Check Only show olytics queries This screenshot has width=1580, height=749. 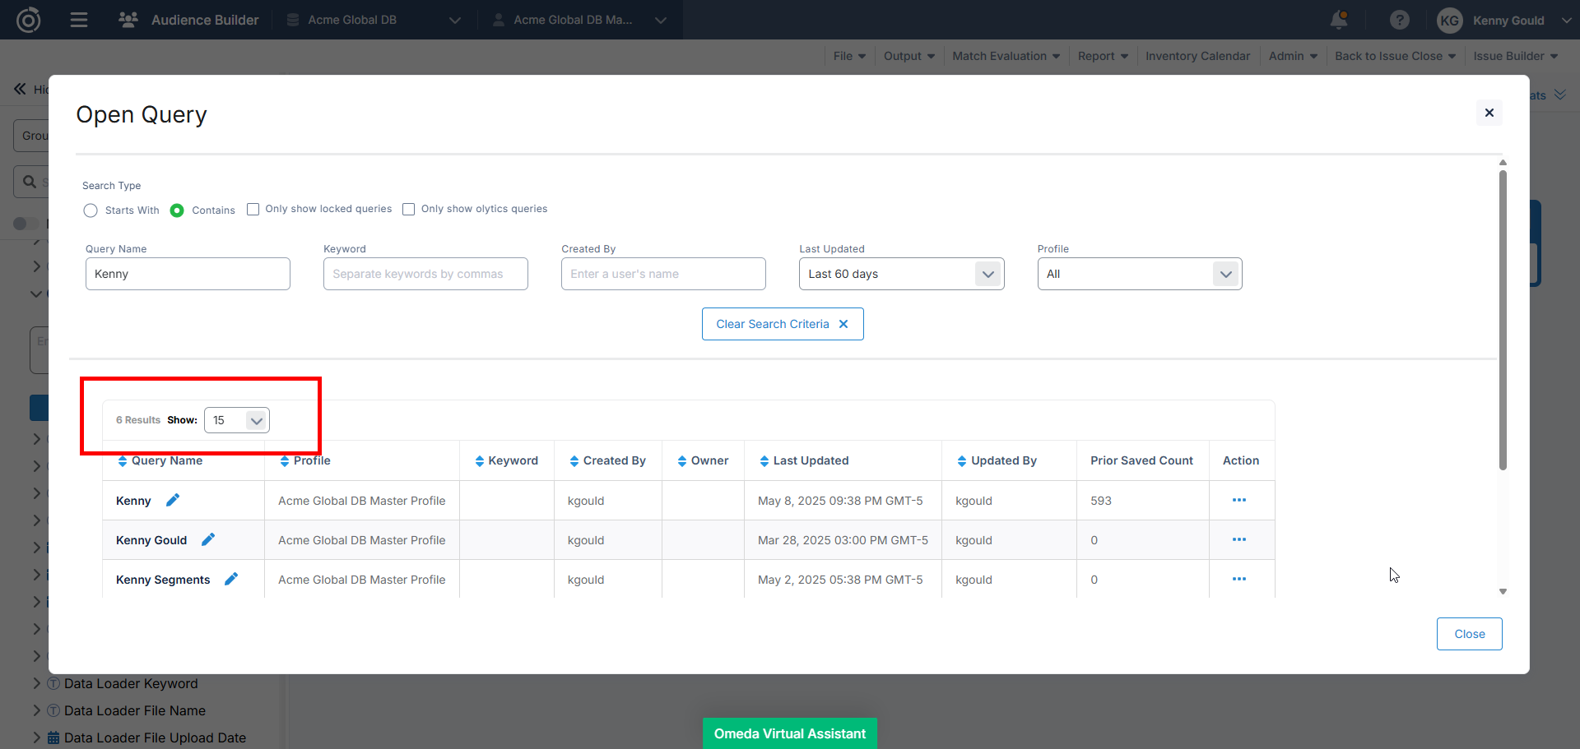(x=409, y=209)
